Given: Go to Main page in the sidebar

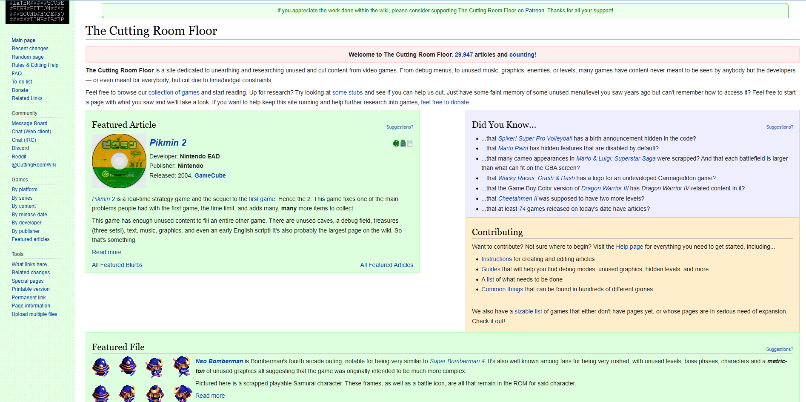Looking at the screenshot, I should [23, 40].
